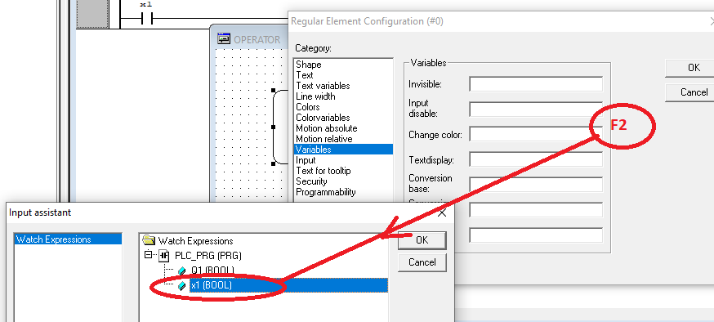
Task: Click the Q1 variable icon
Action: (x=181, y=271)
